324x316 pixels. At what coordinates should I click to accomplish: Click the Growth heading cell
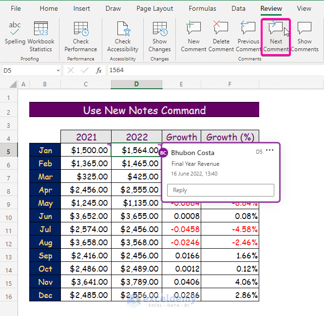(181, 137)
